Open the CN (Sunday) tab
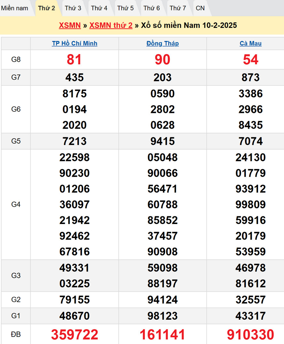The width and height of the screenshot is (284, 344). pos(200,8)
